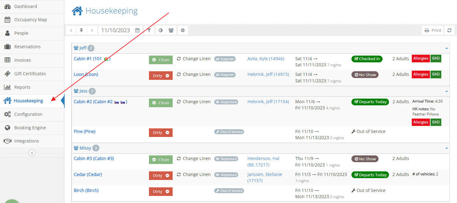This screenshot has height=203, width=457.
Task: Collapse the Jess housekeeper group
Action: click(447, 91)
